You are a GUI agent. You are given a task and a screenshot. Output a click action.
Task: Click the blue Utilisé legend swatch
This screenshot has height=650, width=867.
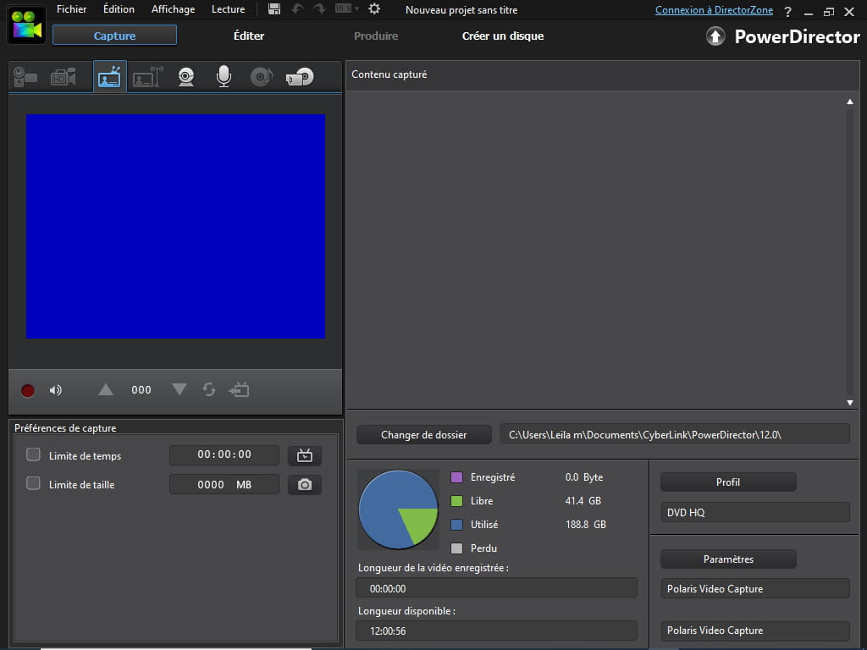pyautogui.click(x=456, y=525)
